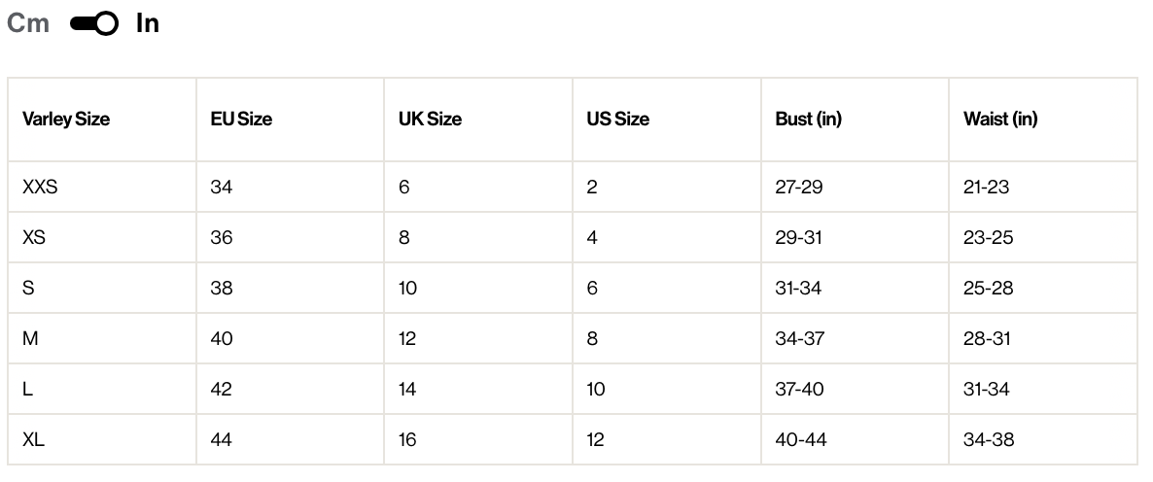Click the Waist (in) column header
Screen dimensions: 1153x482
tap(1000, 120)
